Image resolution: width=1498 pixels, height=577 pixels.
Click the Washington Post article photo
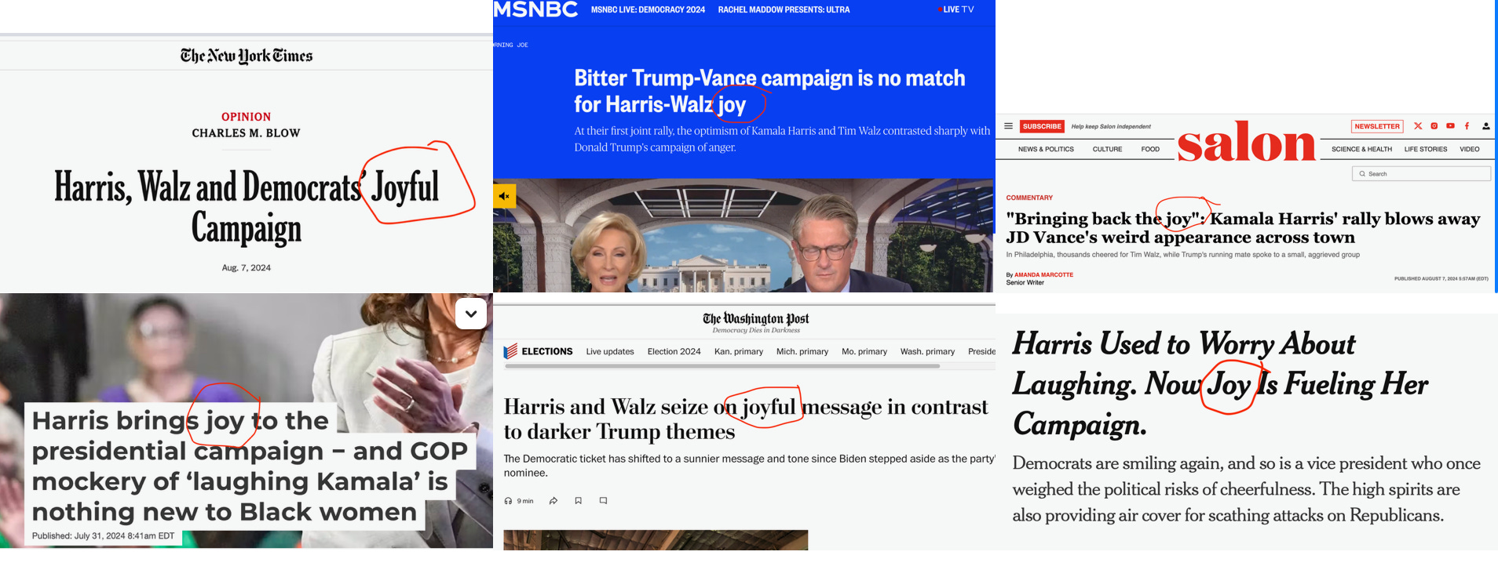pyautogui.click(x=656, y=539)
